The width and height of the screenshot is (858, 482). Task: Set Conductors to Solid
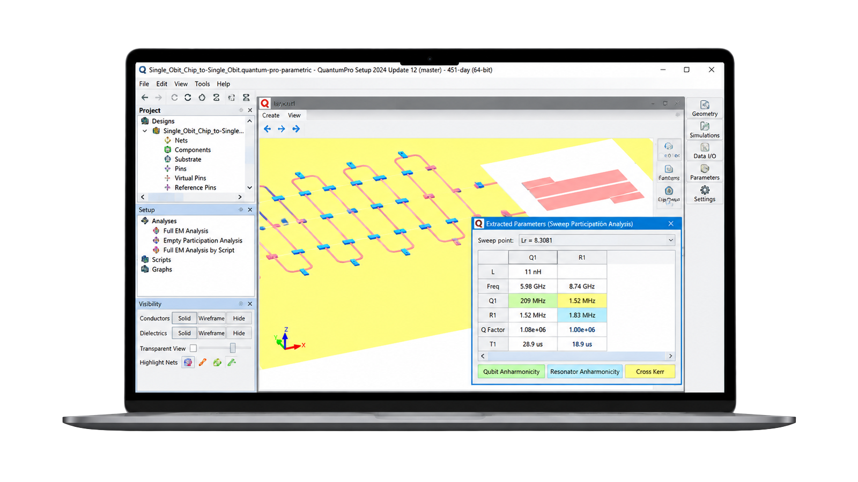184,318
